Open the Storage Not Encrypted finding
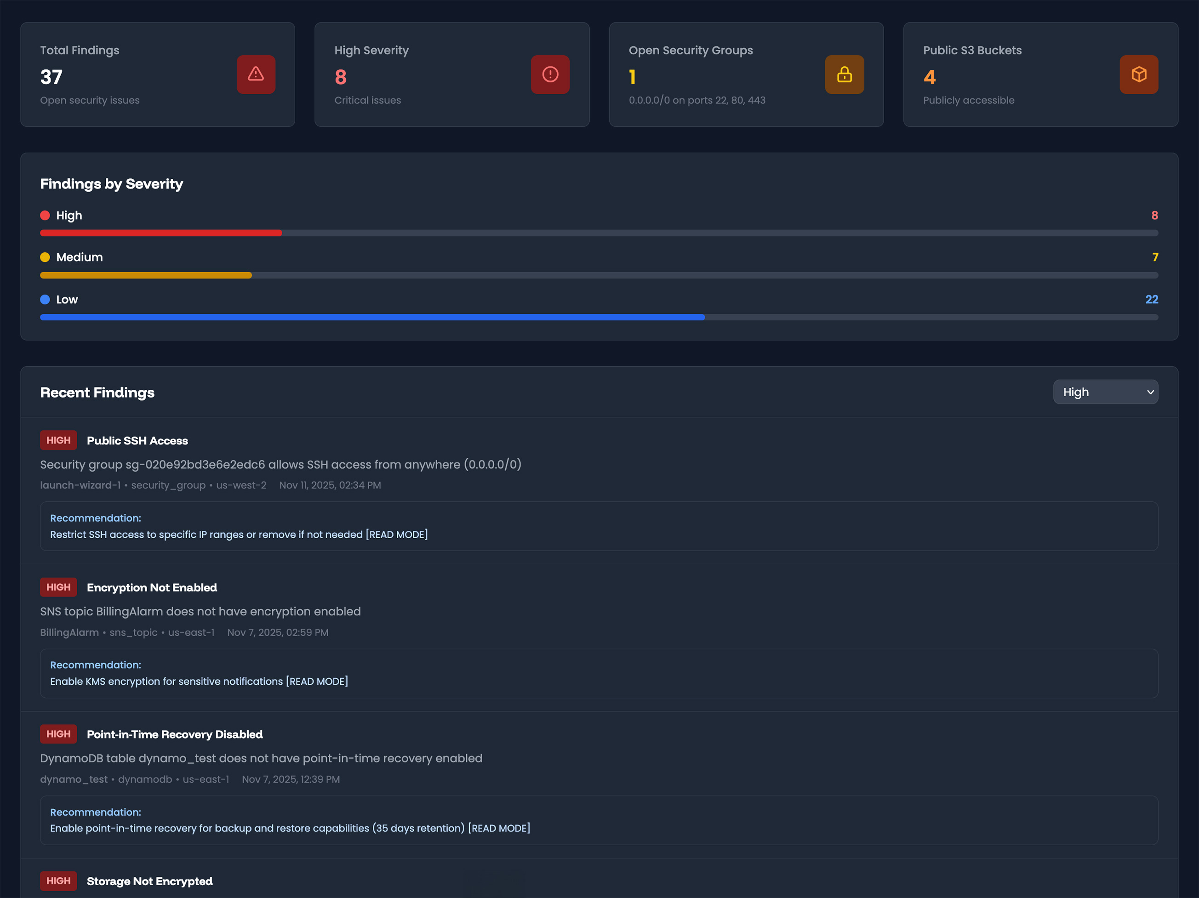 [x=149, y=881]
